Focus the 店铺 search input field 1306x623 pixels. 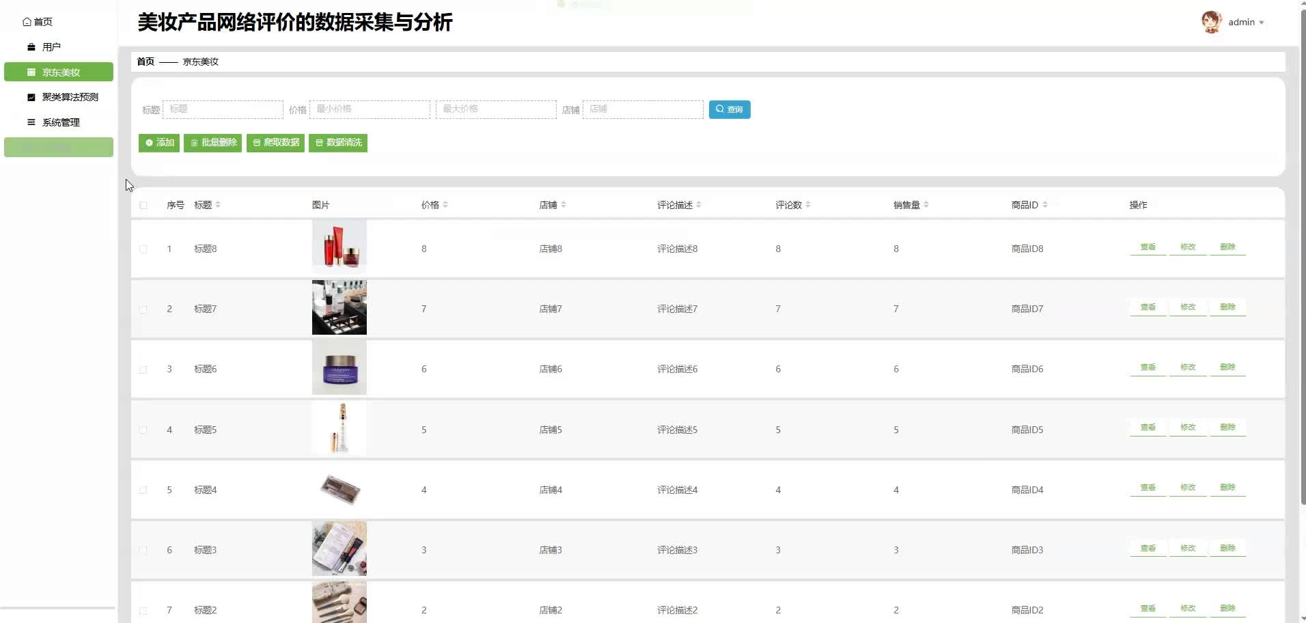tap(643, 109)
